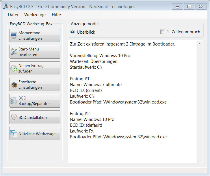This screenshot has height=176, width=210.
Task: Click the monitor icon on Momentane Einstellungen
Action: click(14, 35)
